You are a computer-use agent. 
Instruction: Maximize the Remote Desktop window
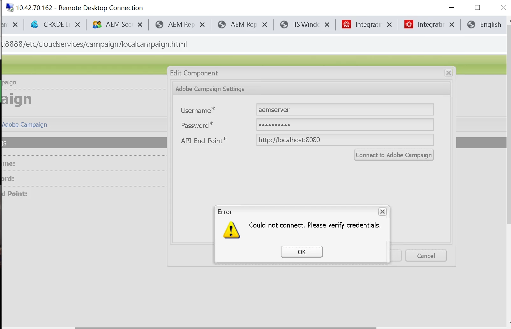(x=477, y=8)
